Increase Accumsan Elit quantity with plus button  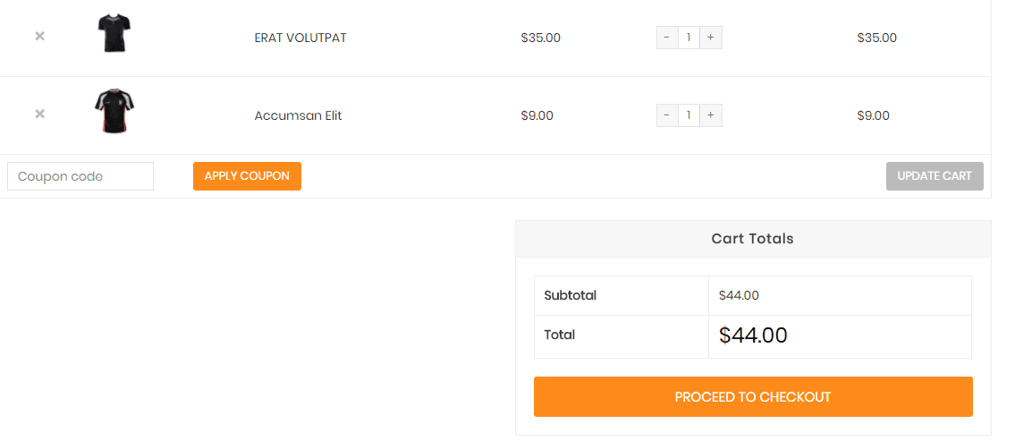711,115
